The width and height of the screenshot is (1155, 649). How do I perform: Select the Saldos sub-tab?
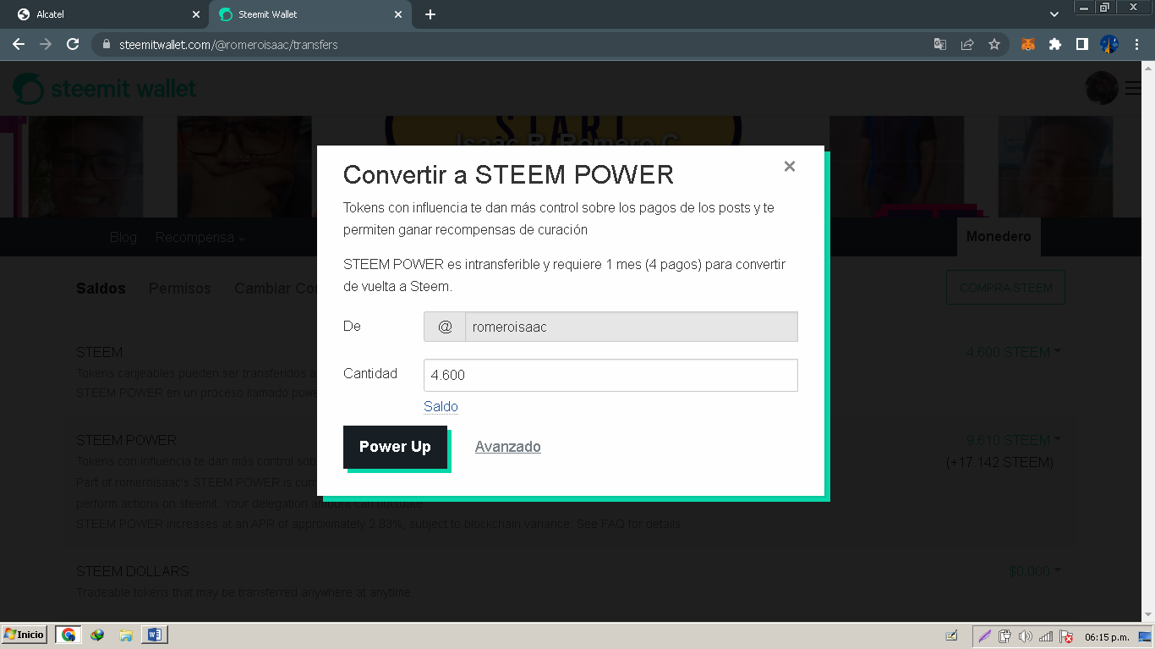(101, 289)
